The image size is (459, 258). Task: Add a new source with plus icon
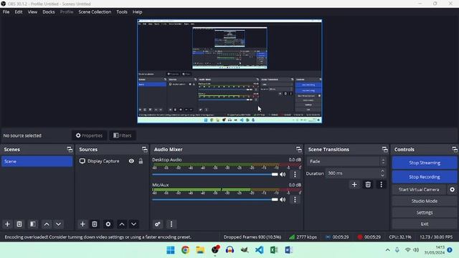pos(82,224)
